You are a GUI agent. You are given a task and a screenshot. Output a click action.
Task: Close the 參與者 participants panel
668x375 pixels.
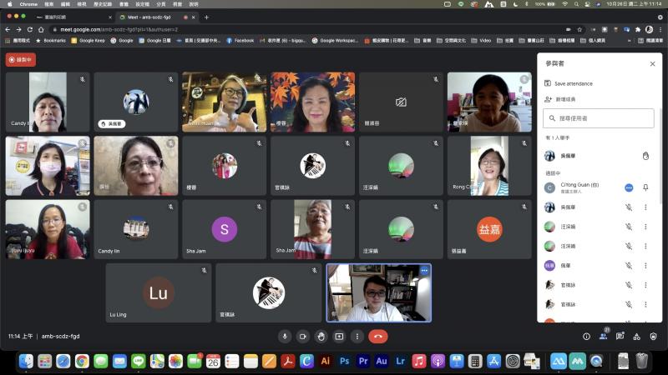(652, 63)
